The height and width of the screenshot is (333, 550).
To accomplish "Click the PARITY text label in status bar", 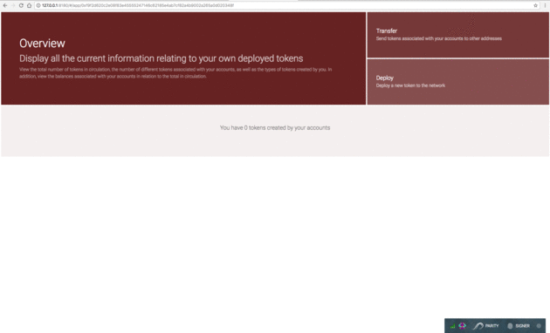I will pos(492,326).
